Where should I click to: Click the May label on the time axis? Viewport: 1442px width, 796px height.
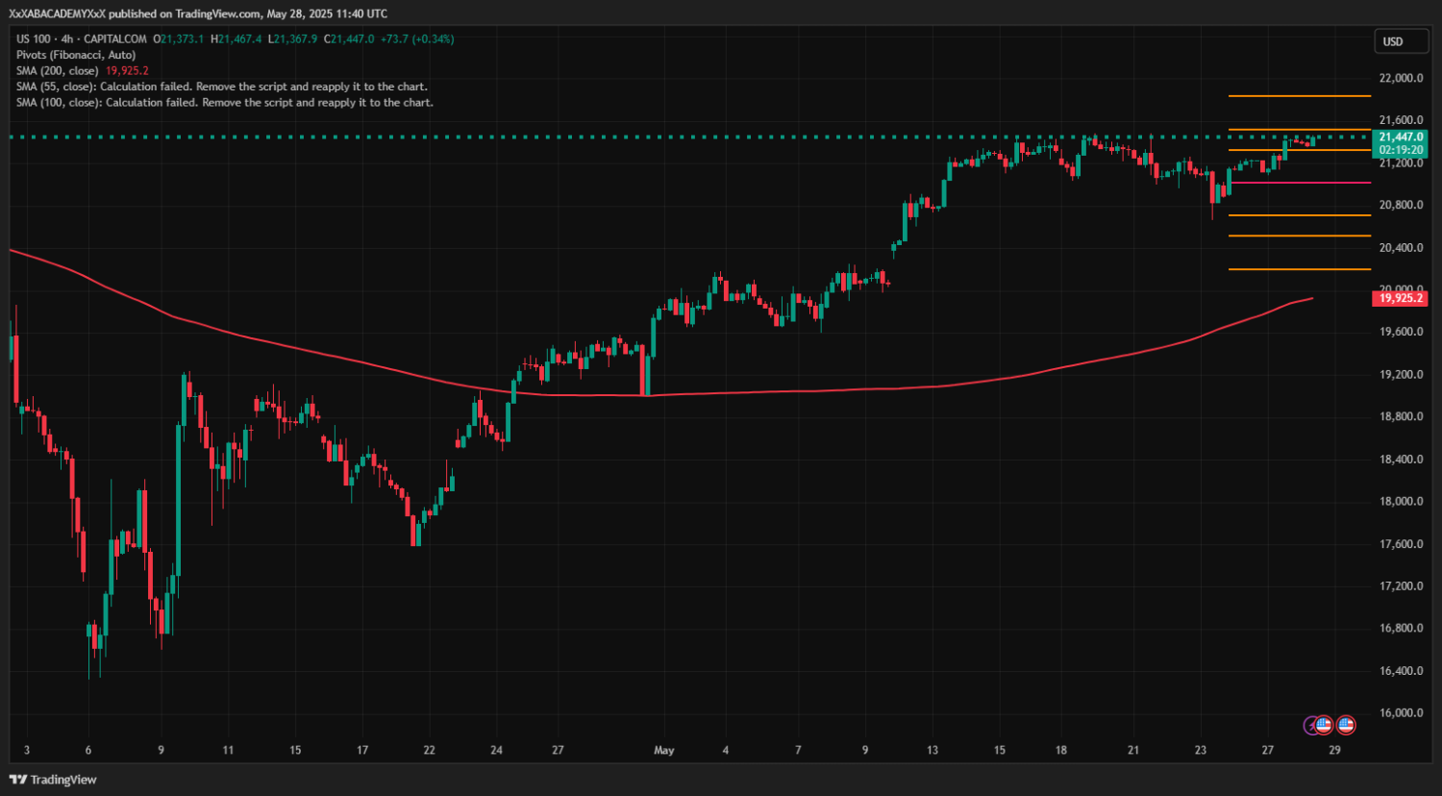click(x=663, y=750)
